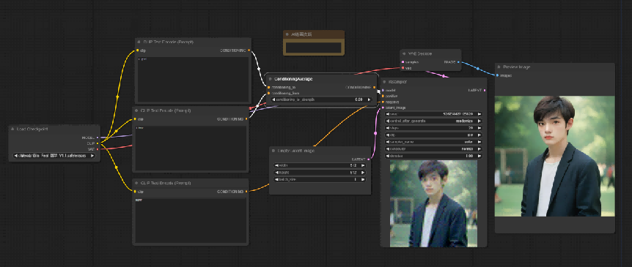Increase the latent width with the right arrow

(x=363, y=165)
